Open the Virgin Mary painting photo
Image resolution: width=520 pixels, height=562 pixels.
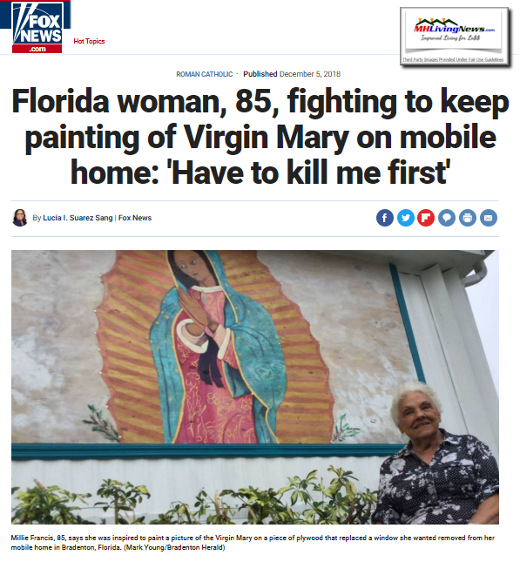(x=255, y=388)
